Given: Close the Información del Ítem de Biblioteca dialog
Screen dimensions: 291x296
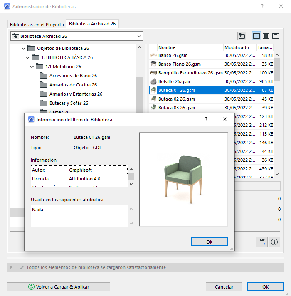Looking at the screenshot, I should (225, 119).
